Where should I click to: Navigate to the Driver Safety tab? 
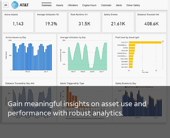(x=133, y=5)
